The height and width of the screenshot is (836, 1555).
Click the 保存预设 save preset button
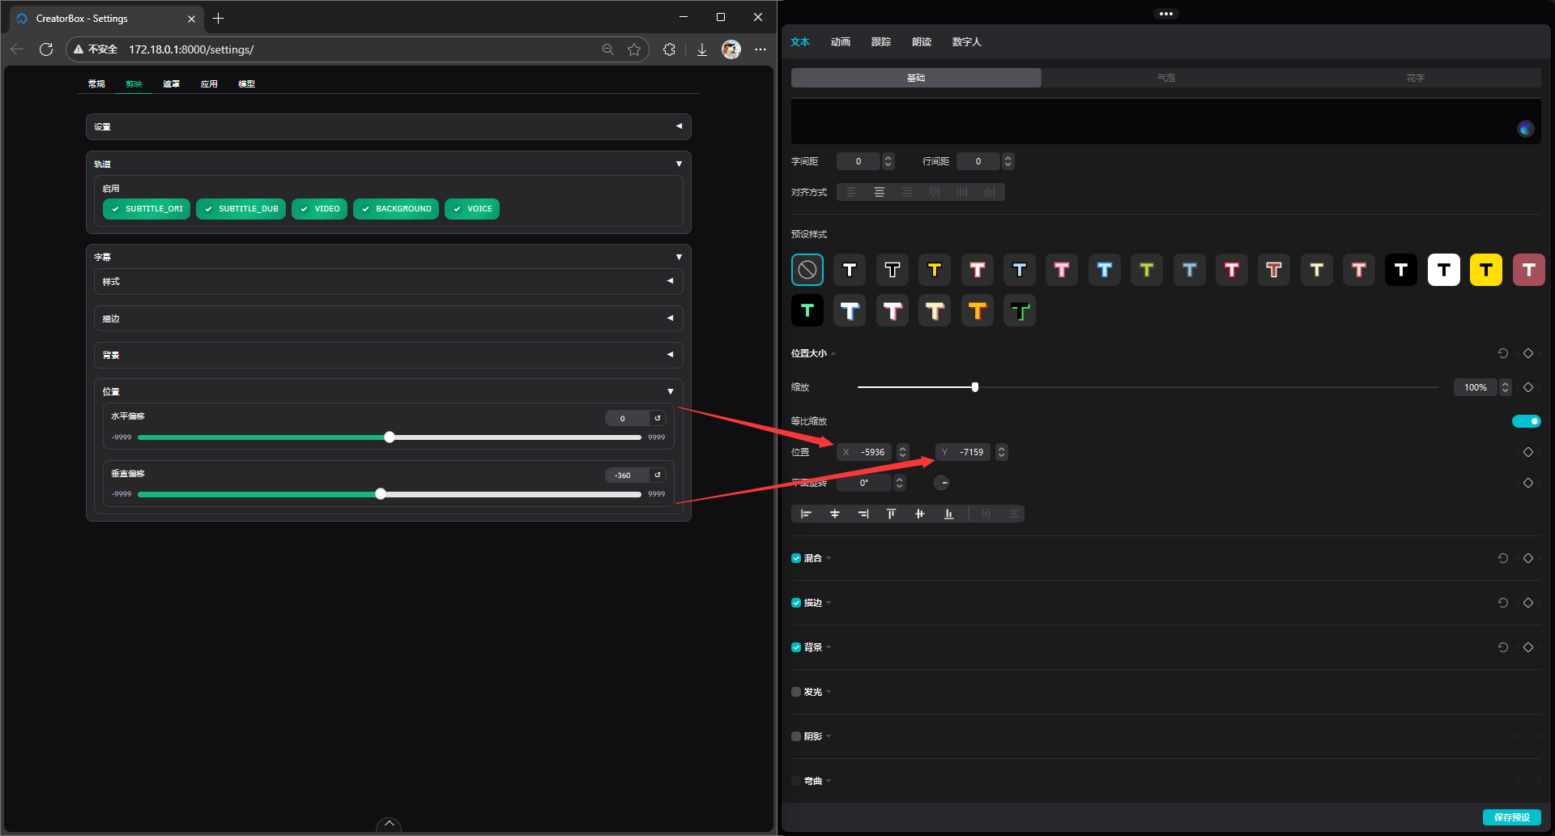coord(1511,817)
